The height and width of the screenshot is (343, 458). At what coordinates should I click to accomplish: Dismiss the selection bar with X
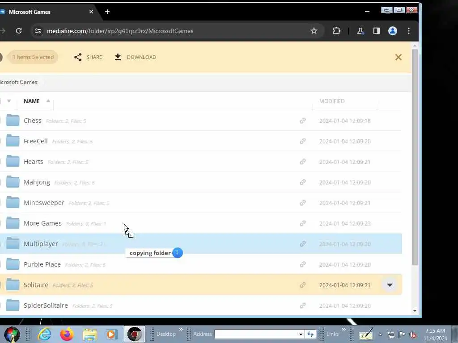(x=398, y=57)
